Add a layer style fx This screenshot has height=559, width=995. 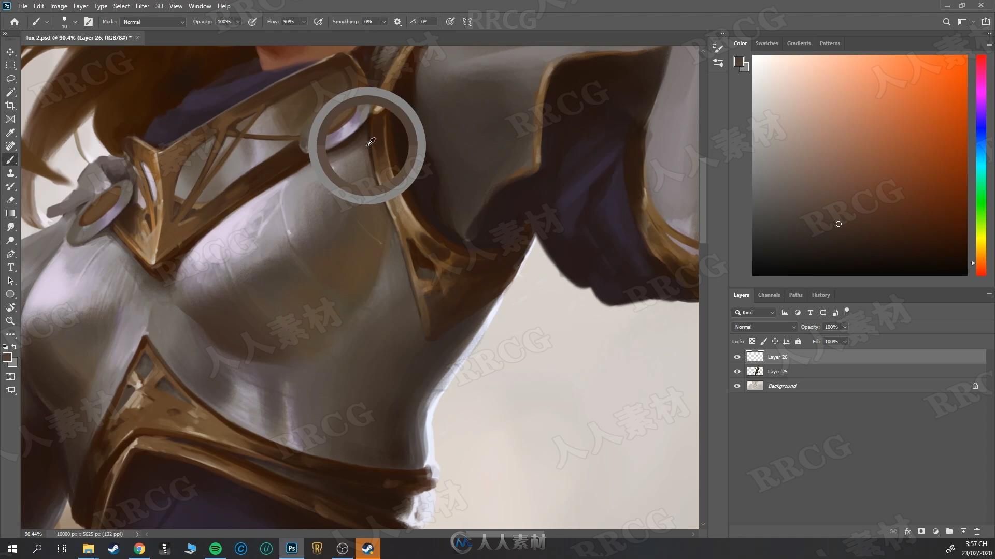click(x=907, y=532)
